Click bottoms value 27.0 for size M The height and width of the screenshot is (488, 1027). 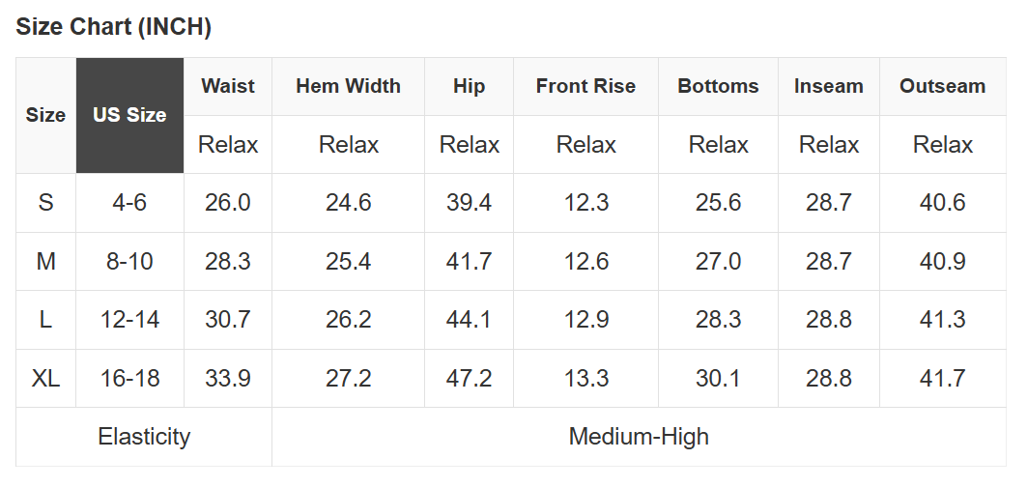tap(718, 261)
